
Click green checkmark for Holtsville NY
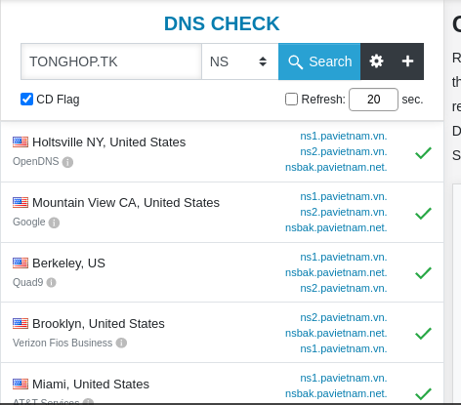423,153
